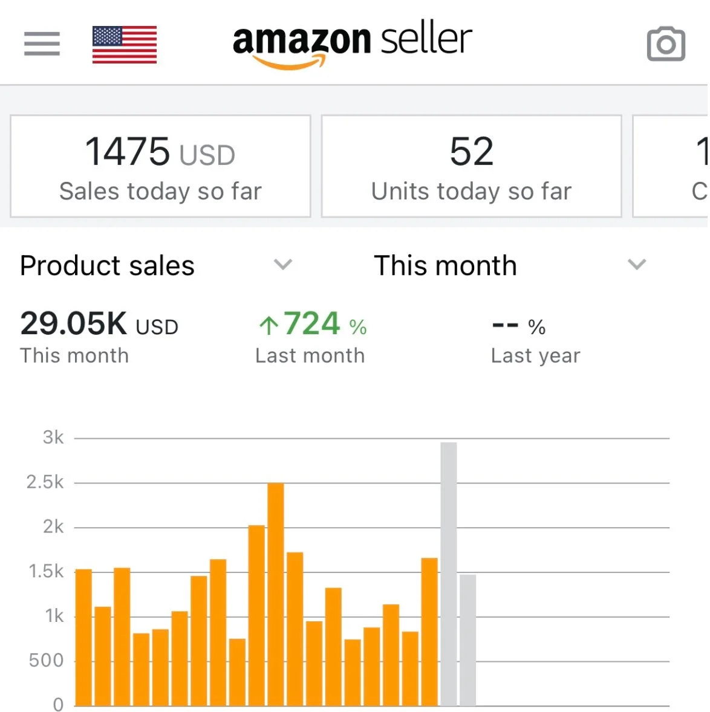The width and height of the screenshot is (710, 712).
Task: Open the This month period dropdown
Action: tap(445, 265)
